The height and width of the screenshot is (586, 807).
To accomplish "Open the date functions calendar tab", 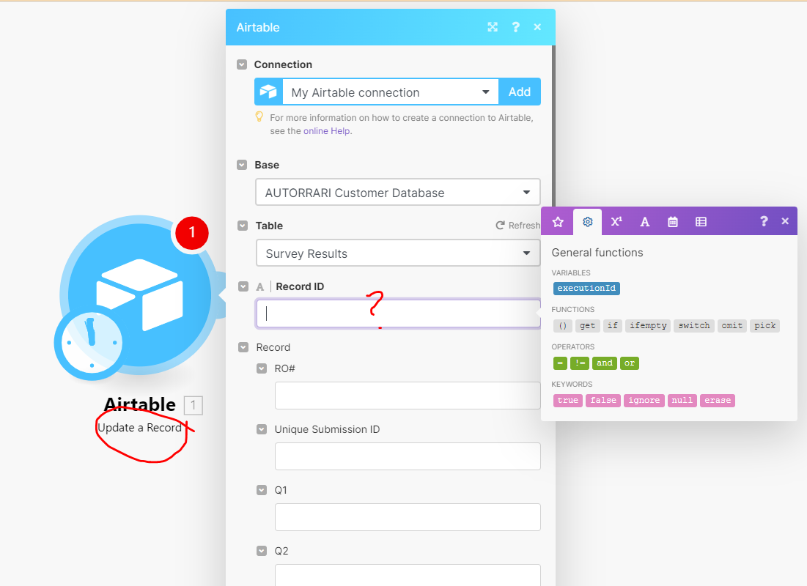I will click(x=673, y=222).
